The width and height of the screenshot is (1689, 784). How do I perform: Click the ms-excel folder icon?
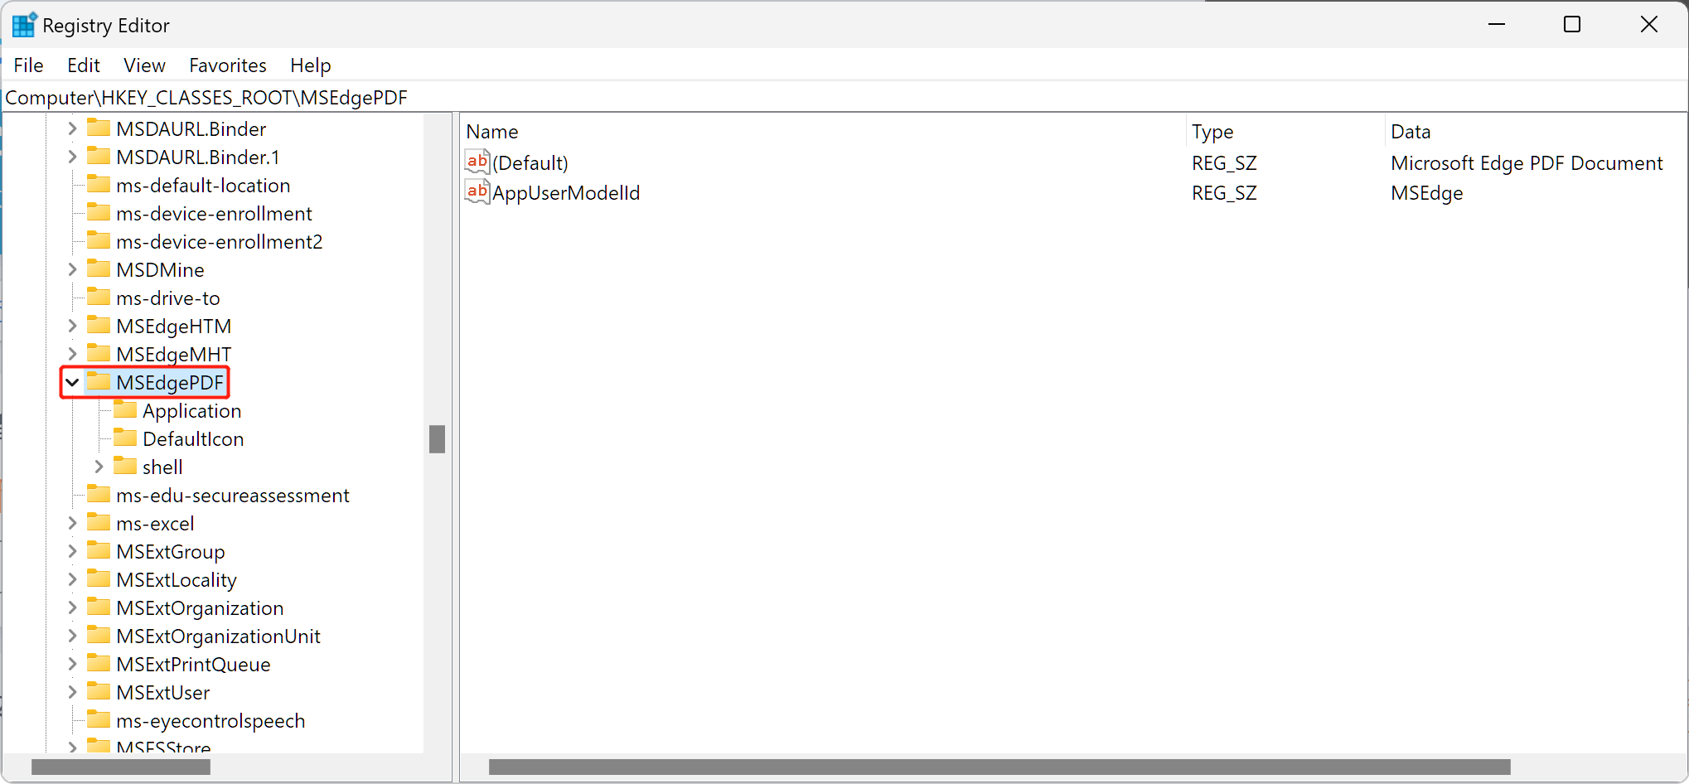click(x=99, y=523)
